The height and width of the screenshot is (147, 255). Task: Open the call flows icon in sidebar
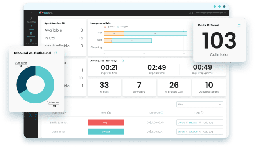pyautogui.click(x=31, y=33)
